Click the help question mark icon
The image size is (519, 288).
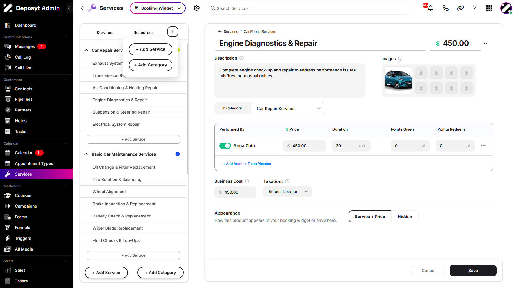pyautogui.click(x=474, y=8)
